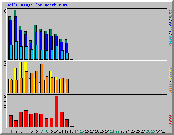Click day 3 on the x-axis
174x135 pixels.
coord(21,131)
